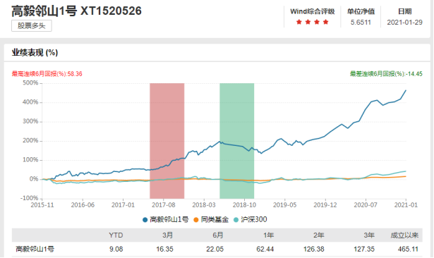Toggle the 高毅邻山1号 legend dot
The width and height of the screenshot is (434, 258).
(145, 220)
